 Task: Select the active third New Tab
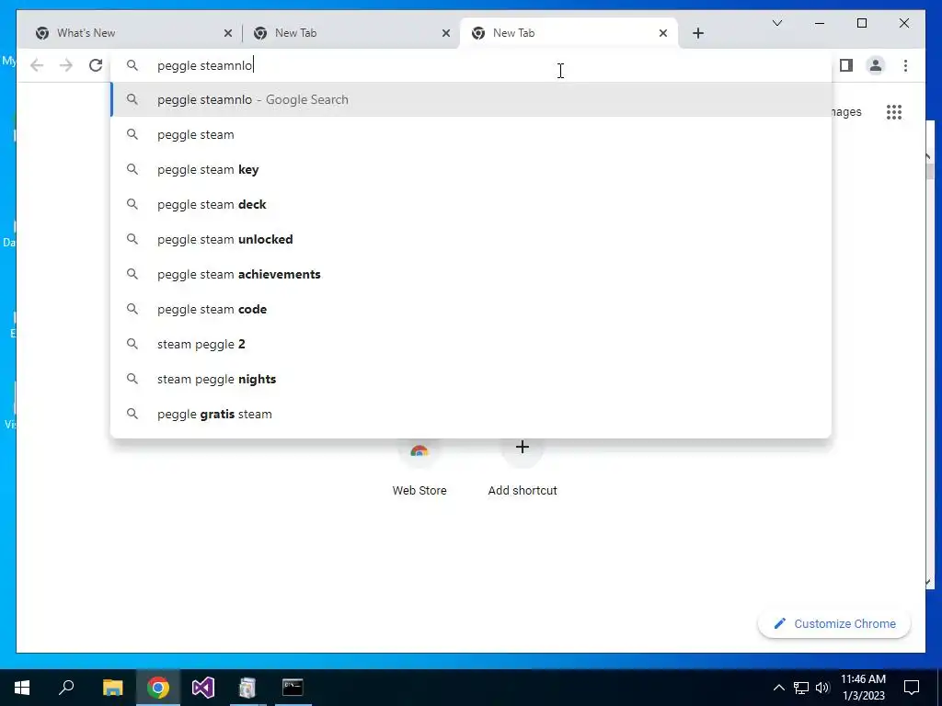click(x=569, y=34)
